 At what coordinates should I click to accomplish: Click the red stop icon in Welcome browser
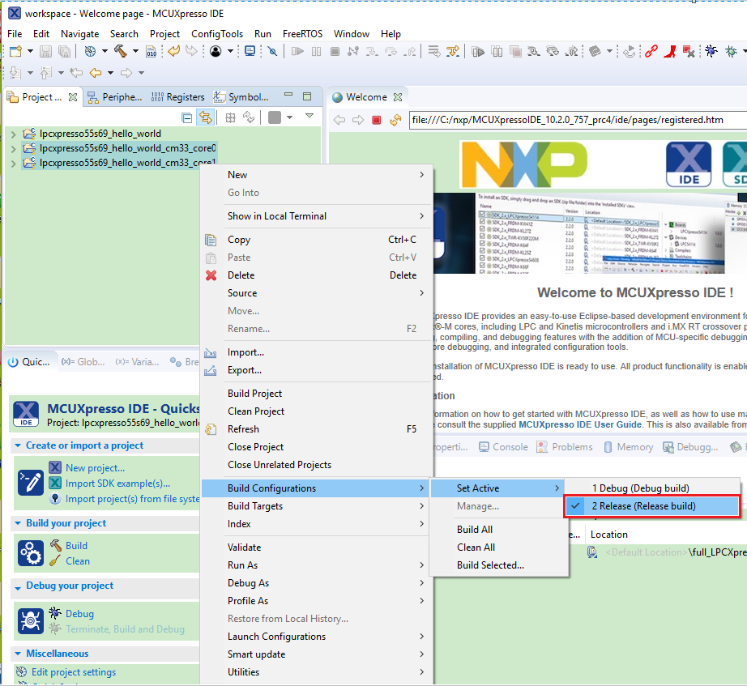[376, 120]
